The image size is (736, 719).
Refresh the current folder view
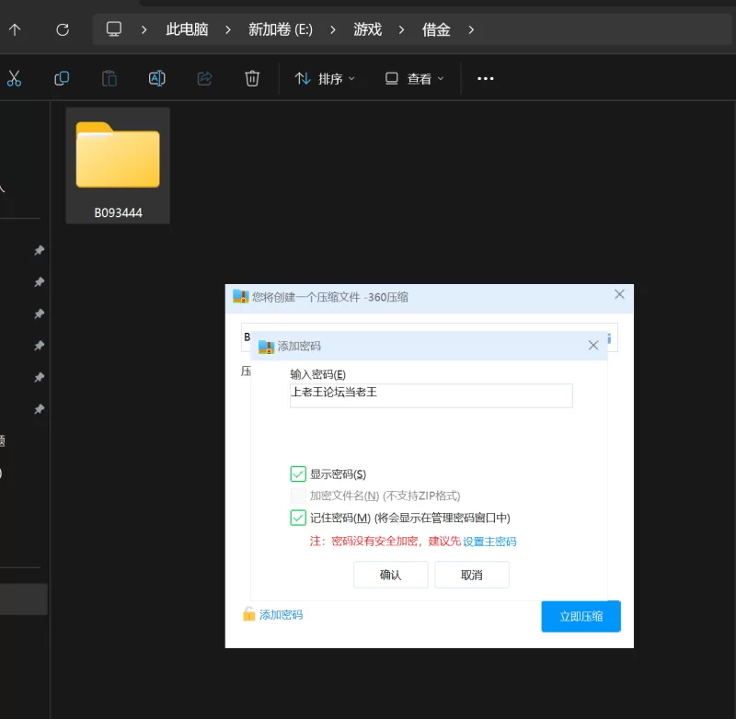coord(63,30)
